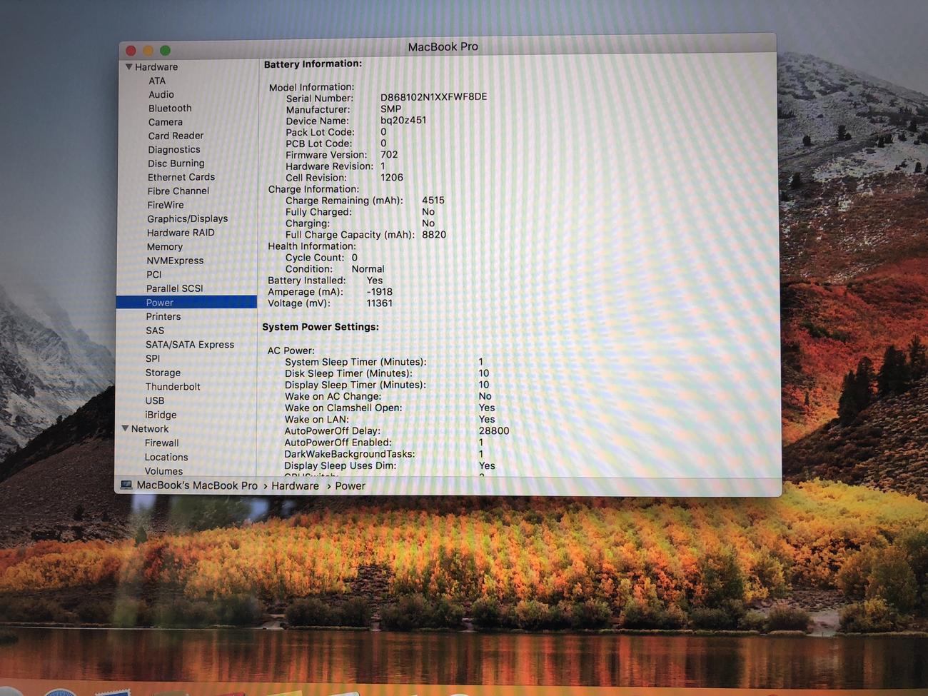Click the Cycle Count label
Viewport: 928px width, 696px height.
click(x=315, y=258)
